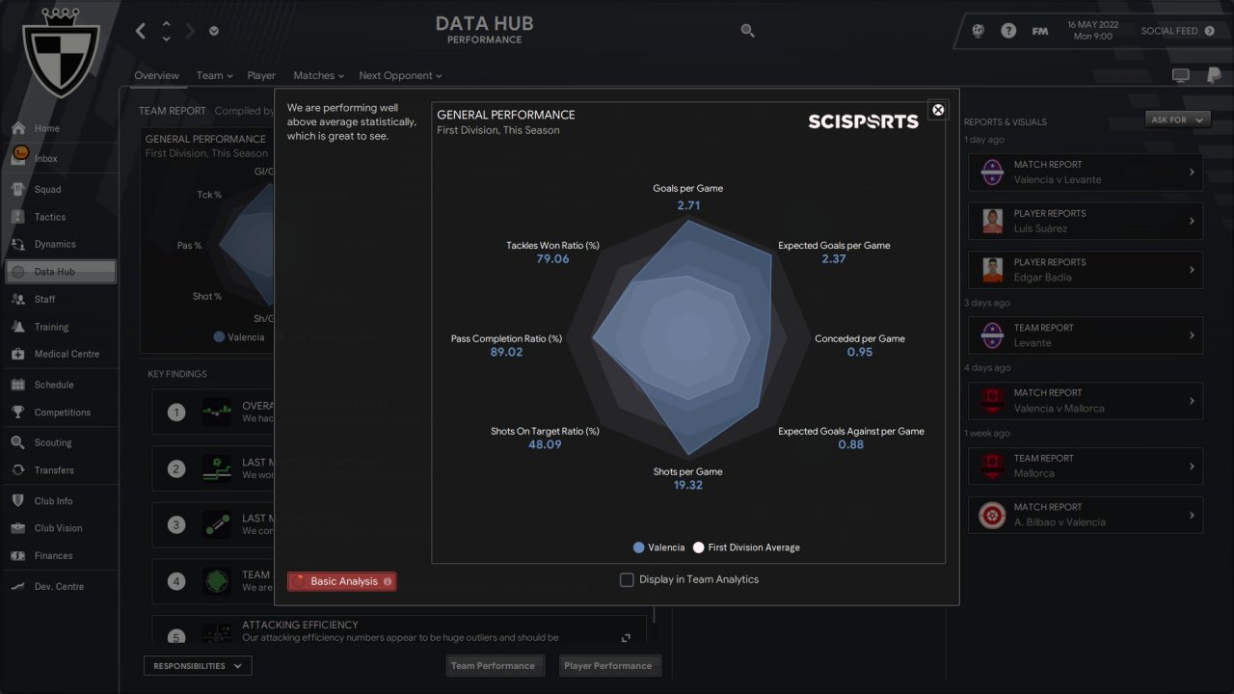Image resolution: width=1234 pixels, height=694 pixels.
Task: Open the SOCIAL FEED panel
Action: click(1178, 31)
